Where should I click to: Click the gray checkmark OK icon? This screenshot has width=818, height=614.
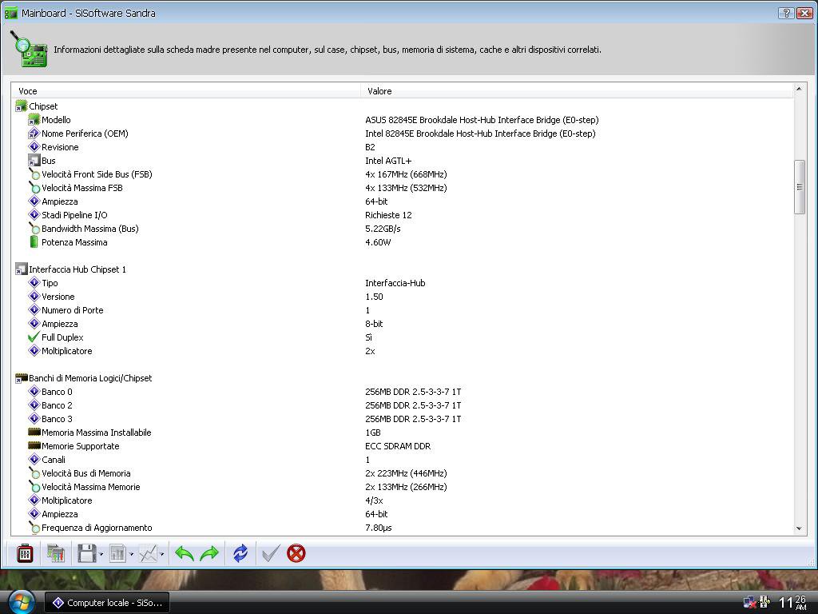(270, 553)
